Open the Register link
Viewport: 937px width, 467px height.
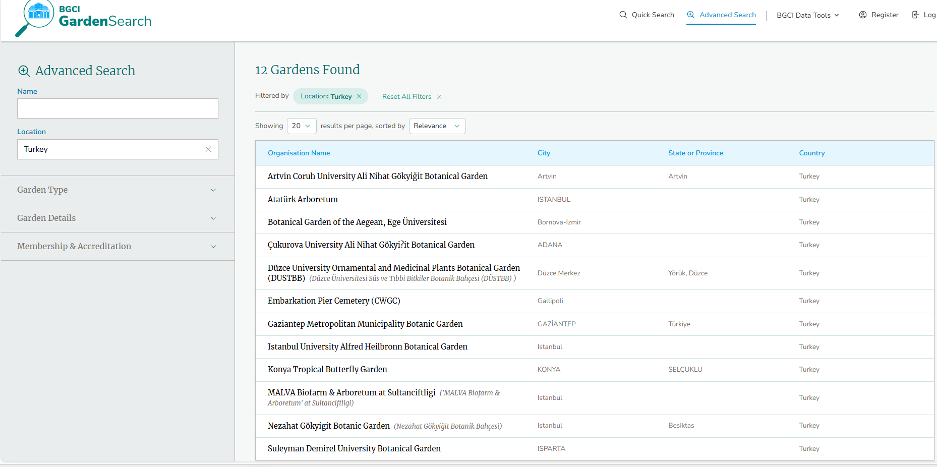click(x=879, y=15)
